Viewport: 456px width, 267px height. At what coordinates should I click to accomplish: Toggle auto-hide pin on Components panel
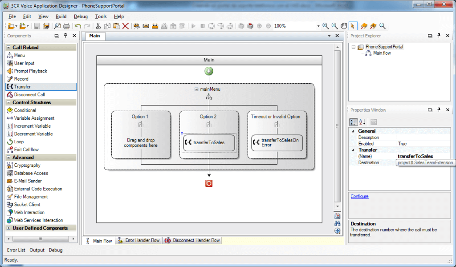(65, 36)
